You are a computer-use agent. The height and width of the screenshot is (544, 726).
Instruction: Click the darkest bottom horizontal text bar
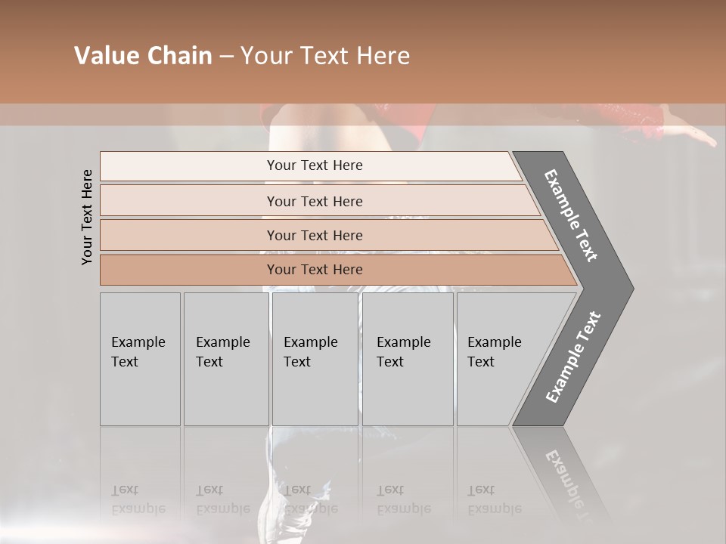point(314,270)
